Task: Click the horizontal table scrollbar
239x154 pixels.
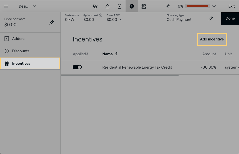Action: tap(120, 75)
